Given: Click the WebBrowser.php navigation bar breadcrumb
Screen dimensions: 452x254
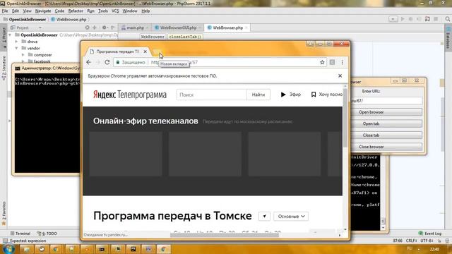Looking at the screenshot, I should tap(69, 19).
